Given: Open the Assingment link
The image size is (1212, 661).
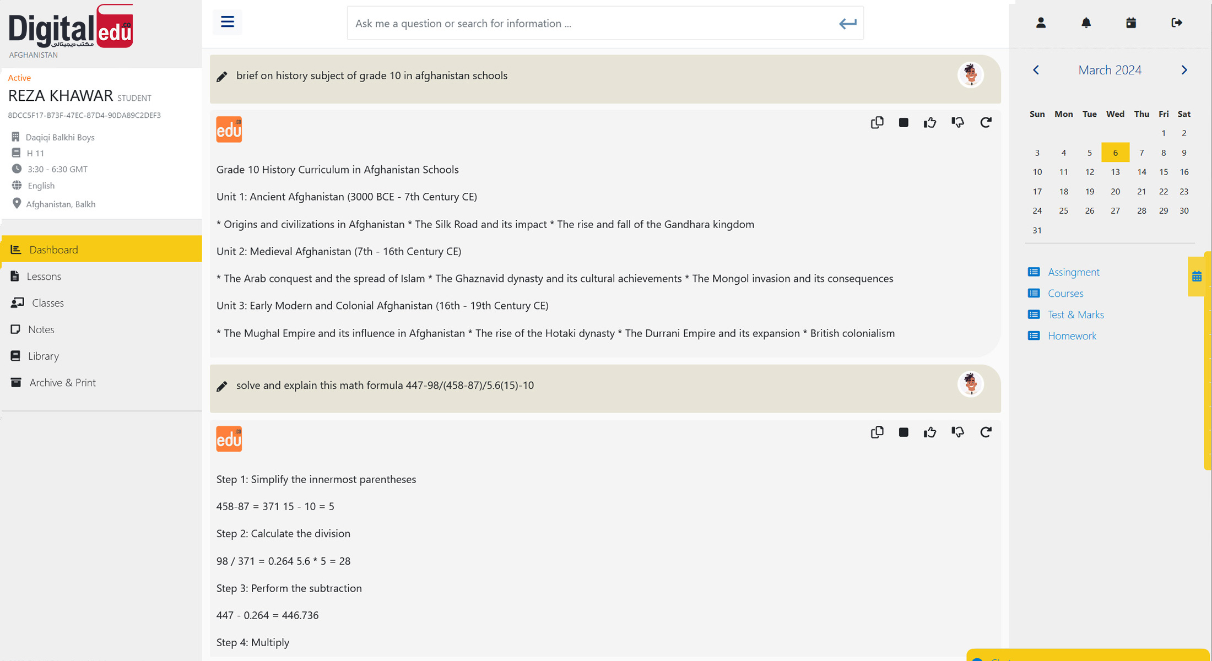Looking at the screenshot, I should pyautogui.click(x=1073, y=272).
